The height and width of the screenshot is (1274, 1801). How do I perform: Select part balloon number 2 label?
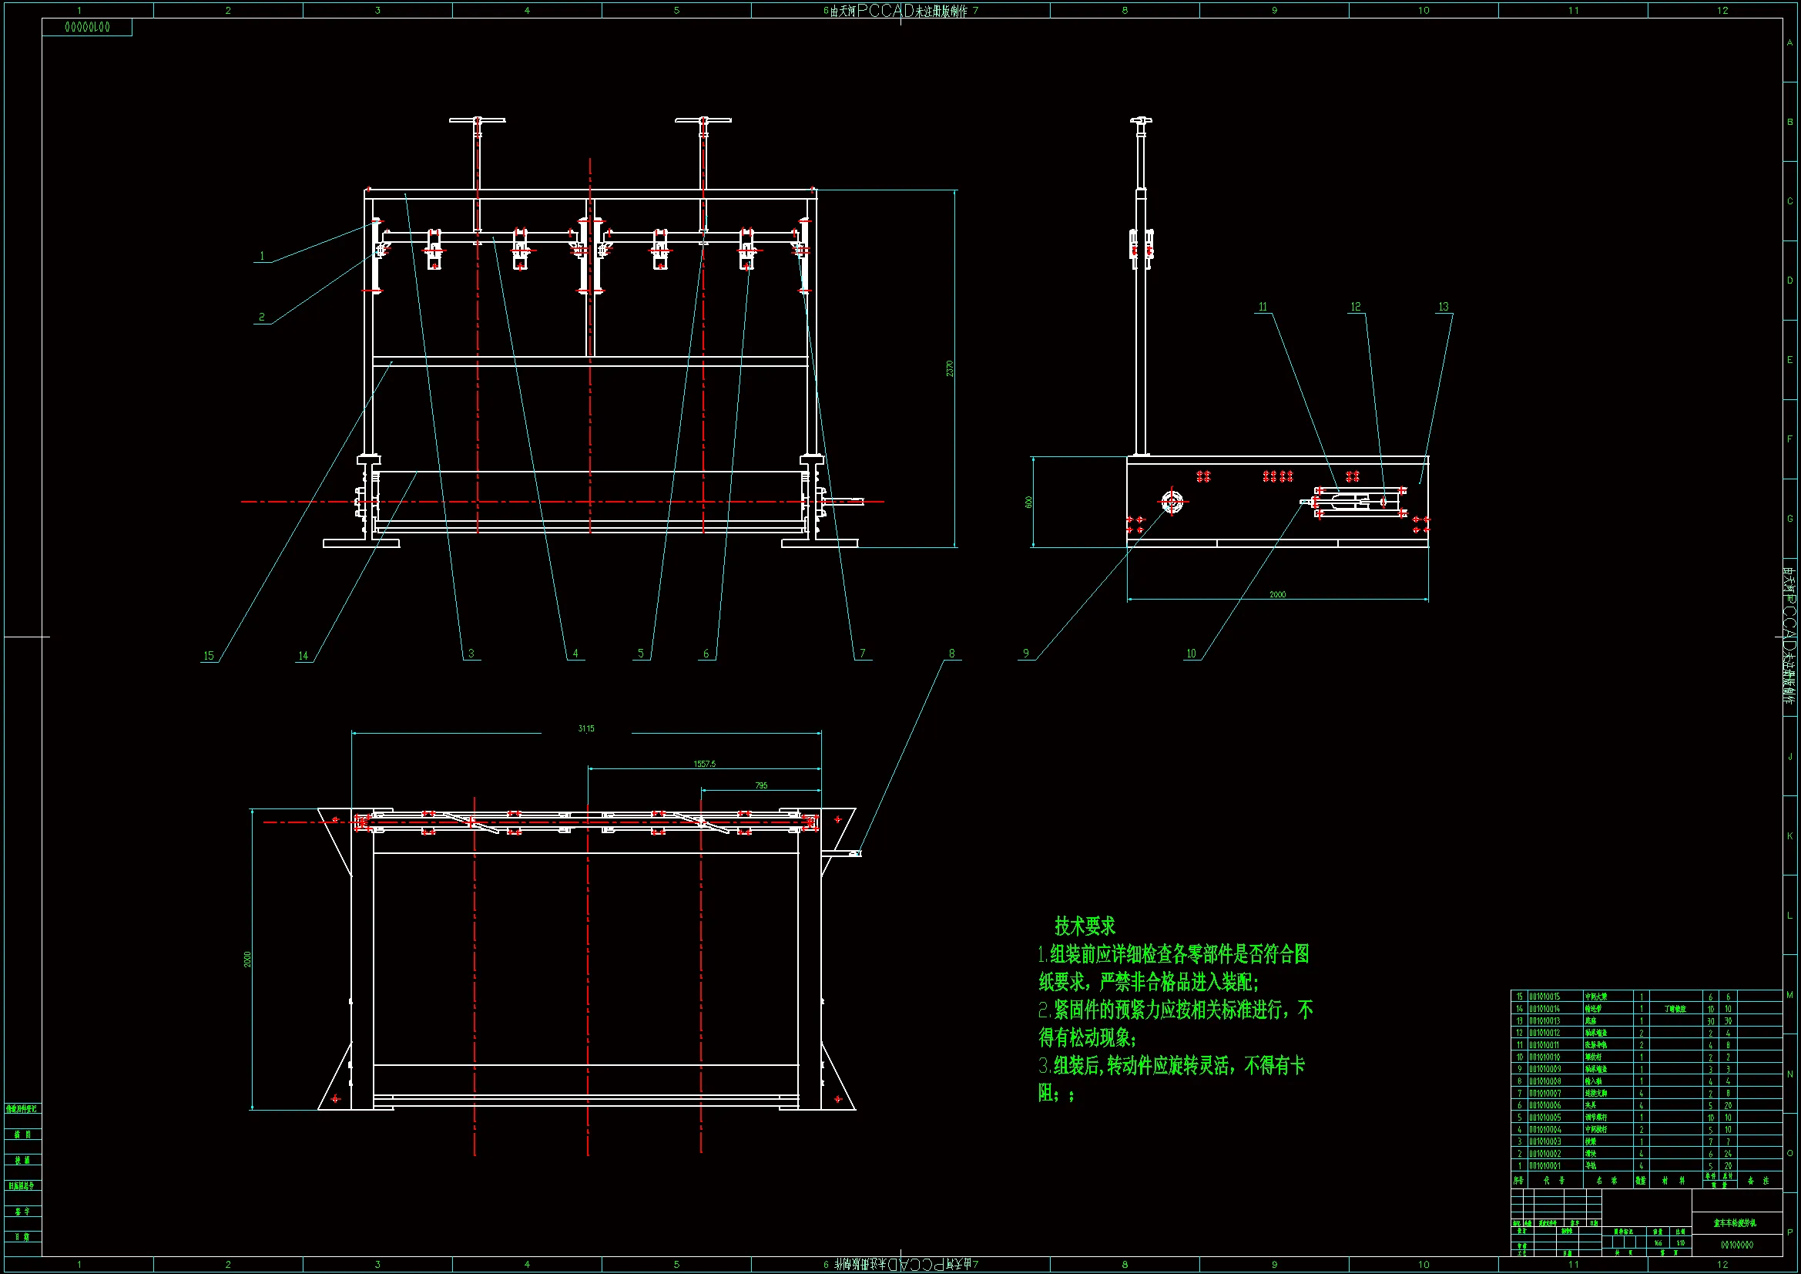[262, 317]
